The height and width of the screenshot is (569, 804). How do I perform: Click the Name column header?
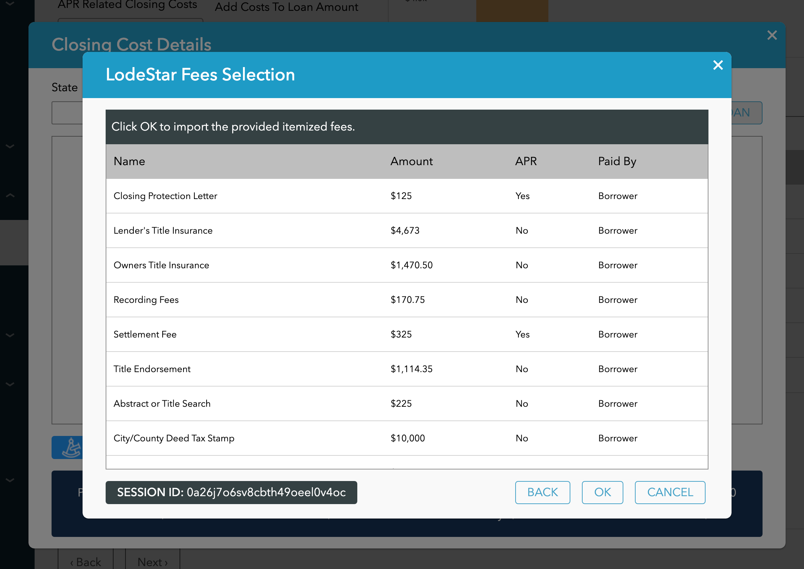(129, 161)
